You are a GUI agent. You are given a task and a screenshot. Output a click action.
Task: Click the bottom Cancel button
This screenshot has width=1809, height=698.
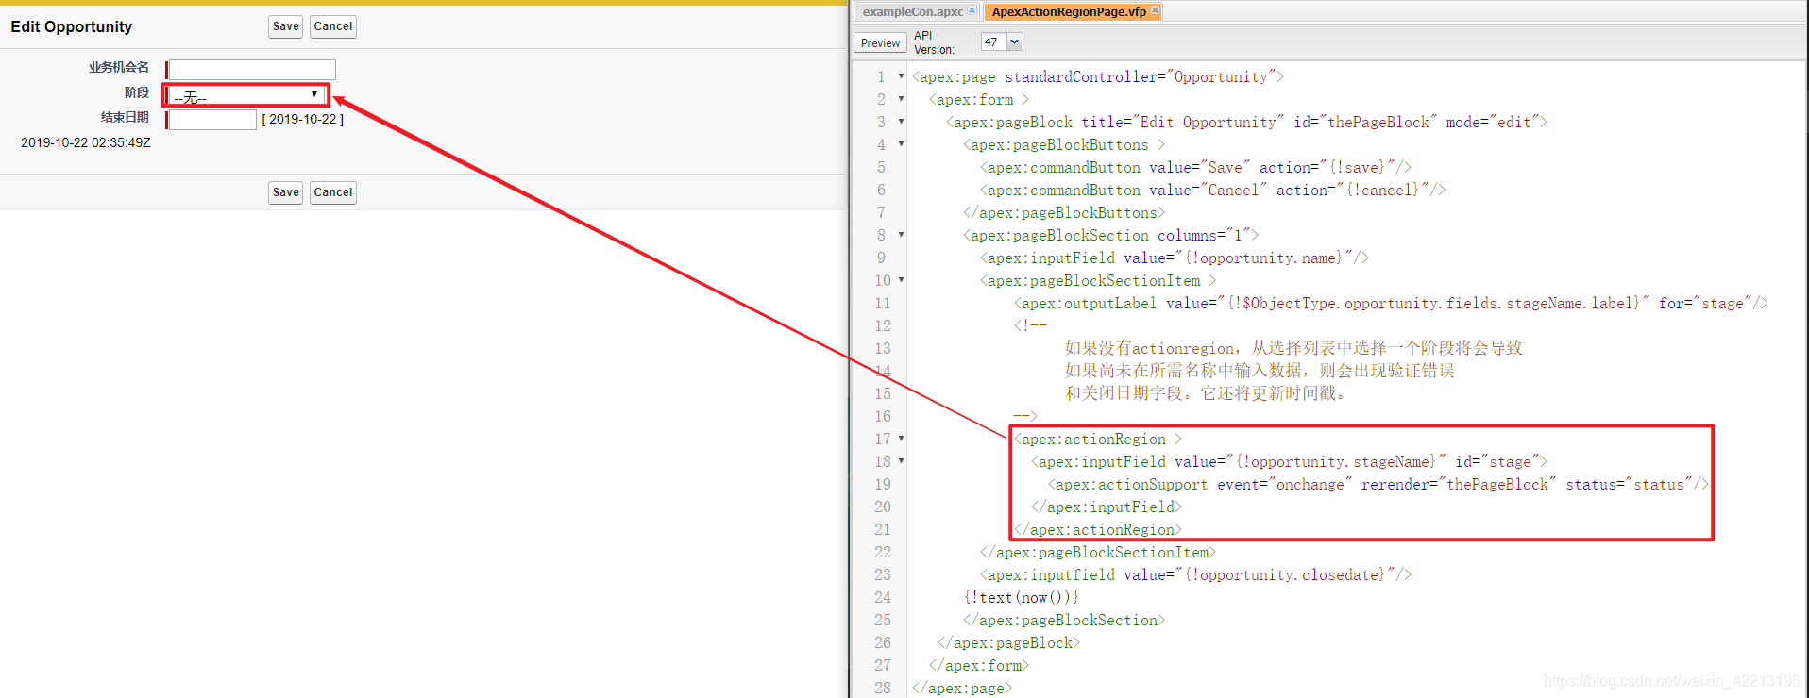[333, 192]
